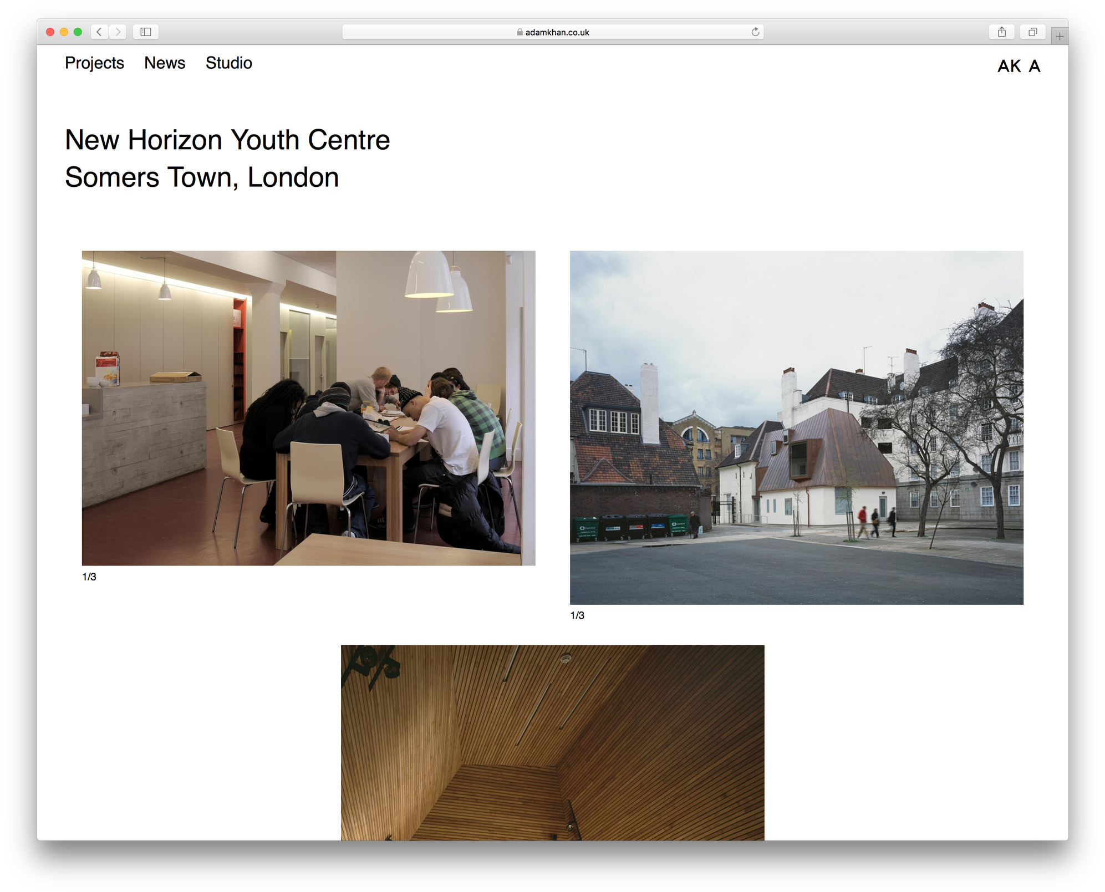1105x892 pixels.
Task: Close the Safari window red button
Action: (50, 32)
